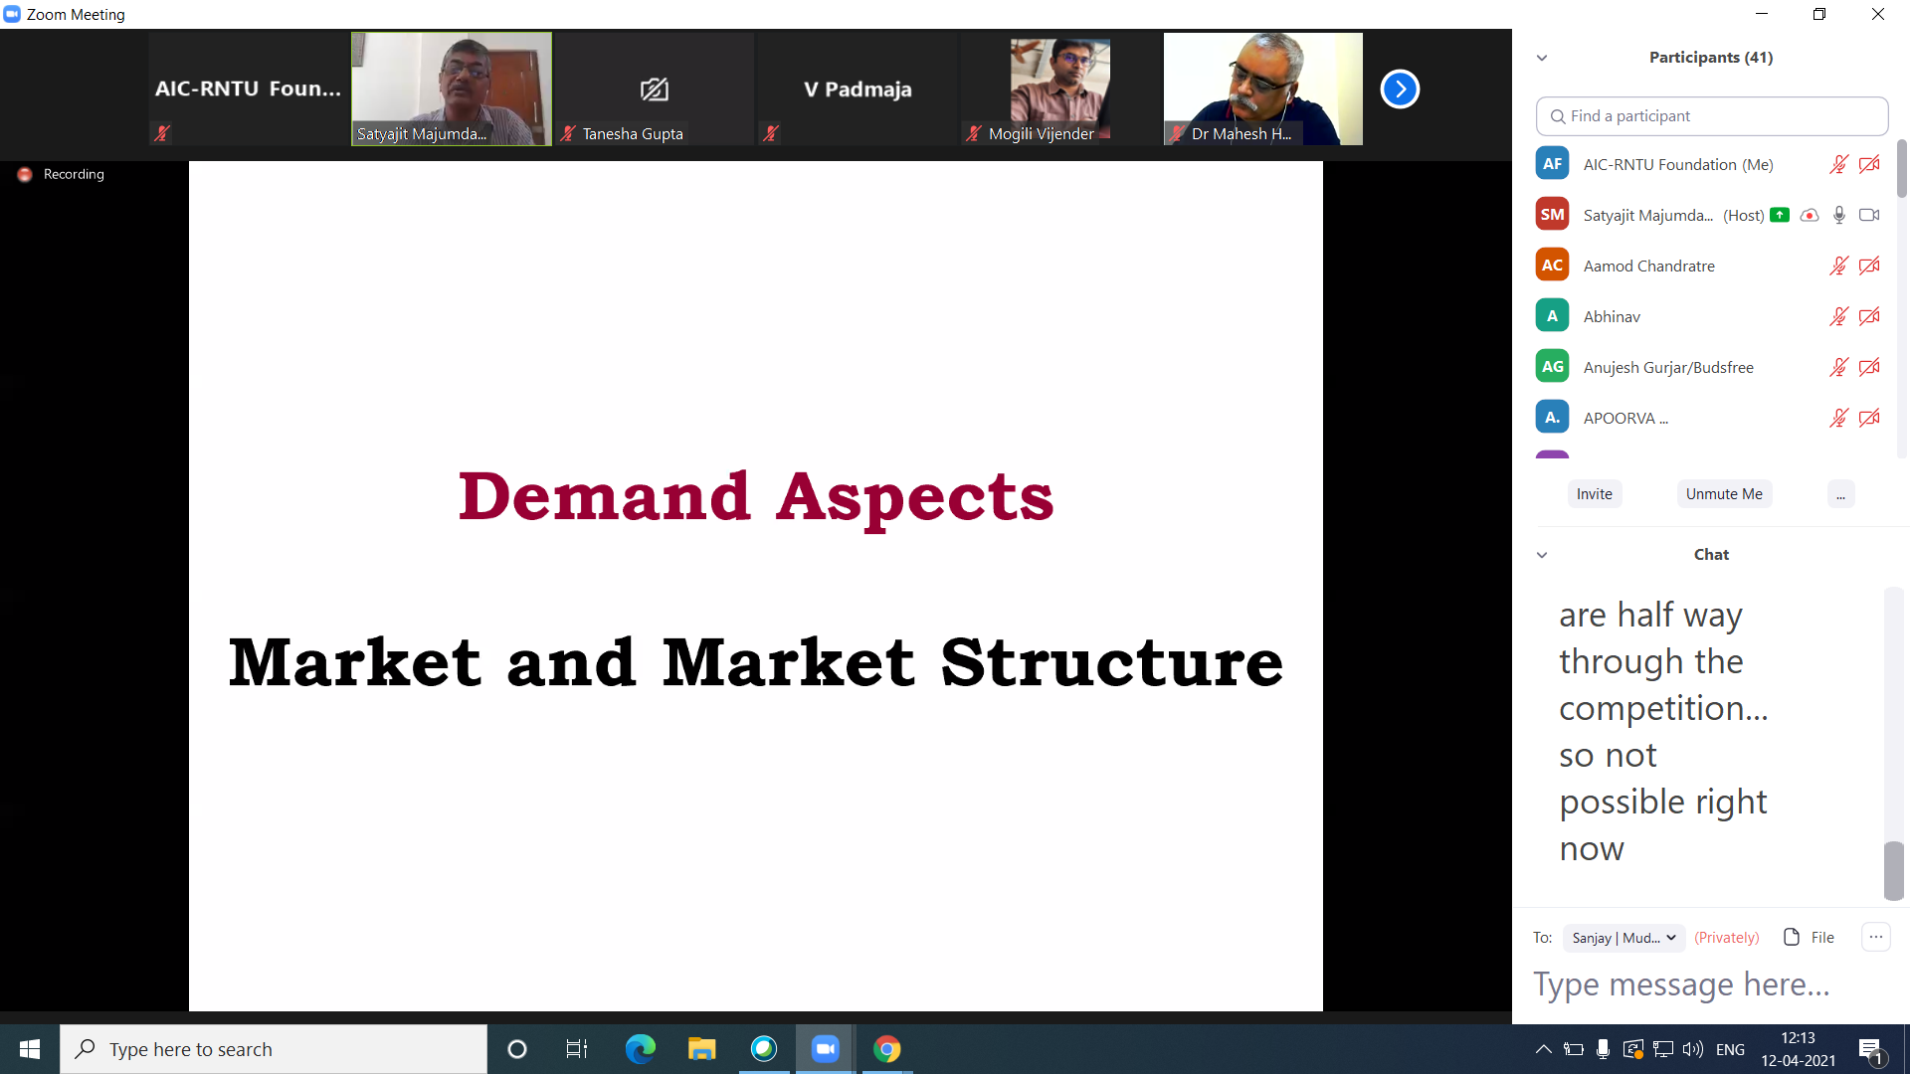Open the Zoom app icon in taskbar
The image size is (1910, 1074).
click(x=825, y=1049)
